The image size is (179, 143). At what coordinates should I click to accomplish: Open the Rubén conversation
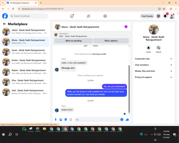[x=25, y=72]
